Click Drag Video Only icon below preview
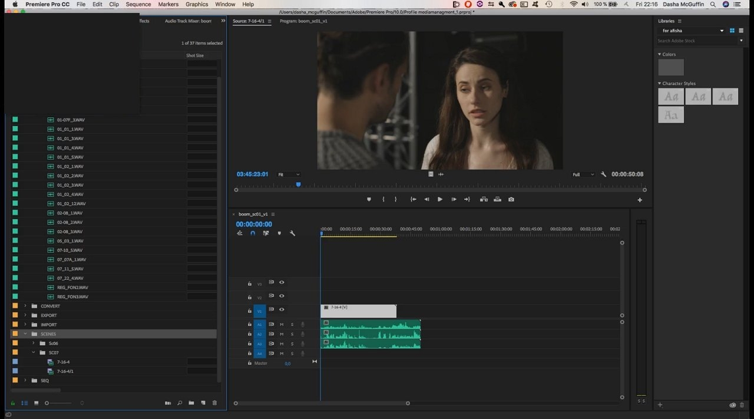 431,174
